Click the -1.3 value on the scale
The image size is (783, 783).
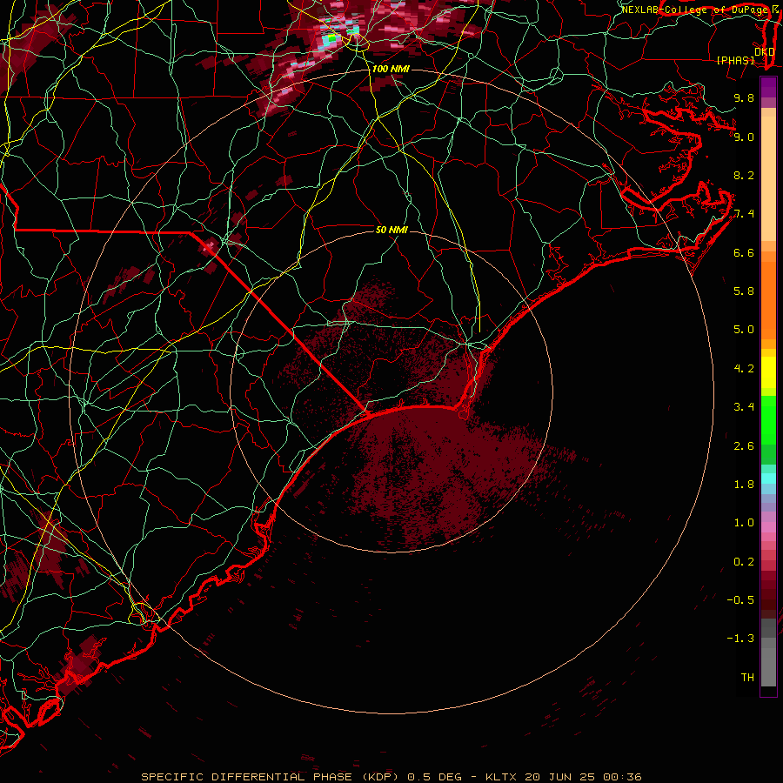[x=740, y=639]
